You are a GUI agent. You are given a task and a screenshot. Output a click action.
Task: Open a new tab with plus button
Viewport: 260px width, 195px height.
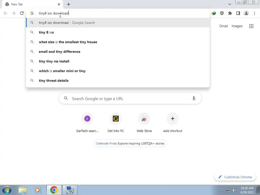coord(69,4)
